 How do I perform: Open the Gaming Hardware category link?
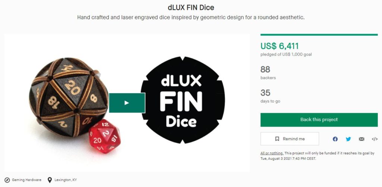click(x=26, y=180)
